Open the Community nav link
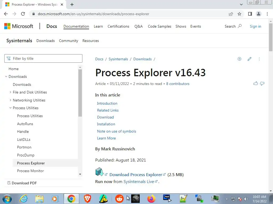The width and height of the screenshot is (273, 204). pyautogui.click(x=69, y=41)
